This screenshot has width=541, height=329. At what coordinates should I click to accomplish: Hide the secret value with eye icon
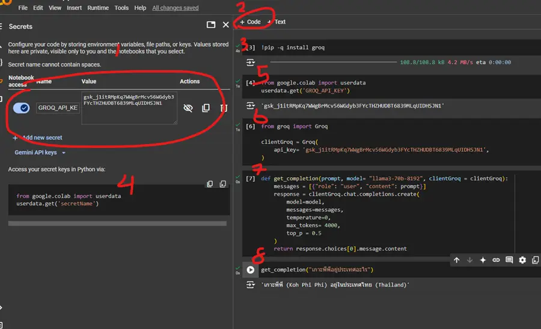click(x=188, y=108)
